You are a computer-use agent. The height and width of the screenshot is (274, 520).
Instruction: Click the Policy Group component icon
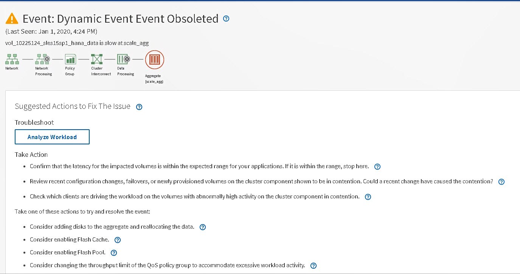[x=70, y=59]
